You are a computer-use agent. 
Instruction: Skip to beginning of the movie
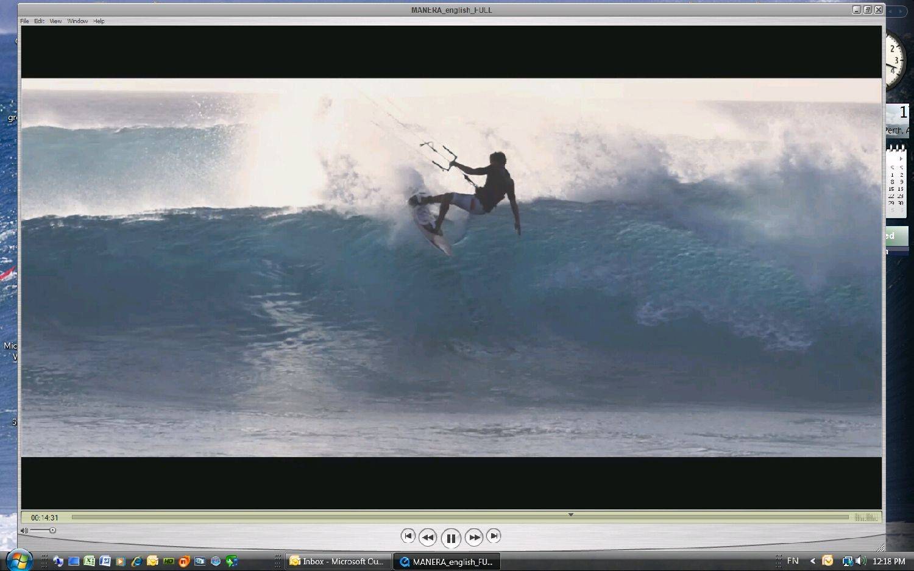408,536
